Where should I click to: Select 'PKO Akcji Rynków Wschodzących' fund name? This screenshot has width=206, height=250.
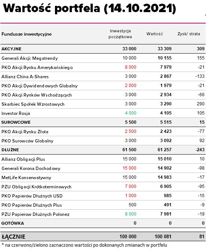click(37, 95)
